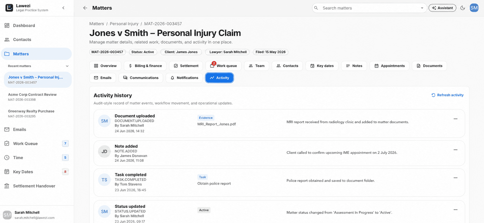Click the SM user avatar at top right
Screen dimensions: 484x223
pyautogui.click(x=474, y=8)
